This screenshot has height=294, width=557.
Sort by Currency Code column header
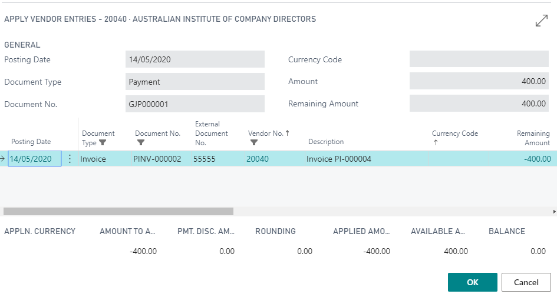(454, 133)
